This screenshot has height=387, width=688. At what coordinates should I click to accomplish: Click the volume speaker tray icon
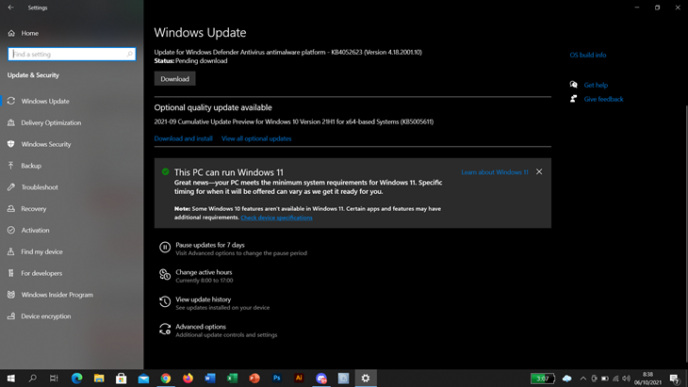626,379
